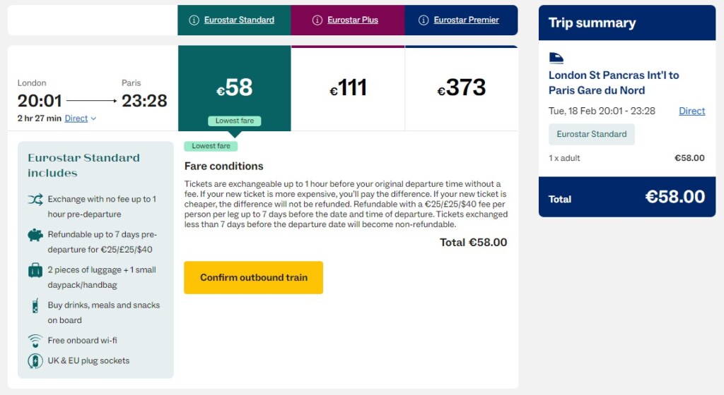Click the info icon beside Eurostar Plus
Screen dimensions: 724x395
tap(317, 20)
